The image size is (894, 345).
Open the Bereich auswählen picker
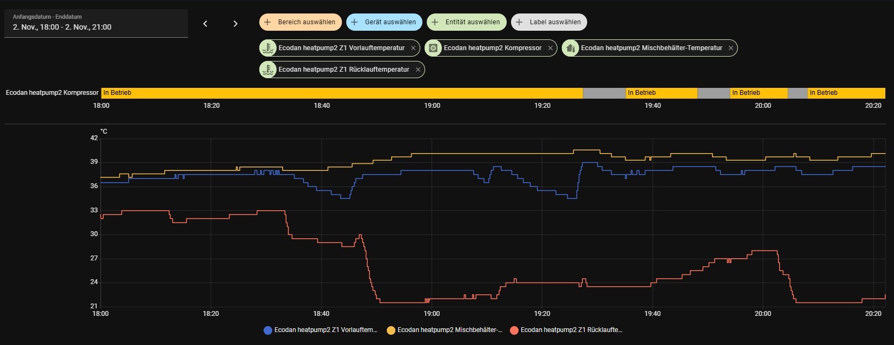point(300,22)
